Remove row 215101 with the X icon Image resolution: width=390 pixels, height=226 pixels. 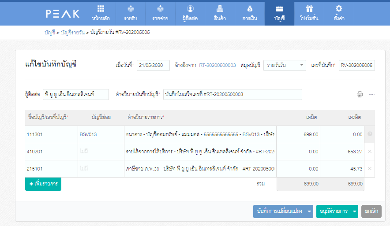(370, 168)
